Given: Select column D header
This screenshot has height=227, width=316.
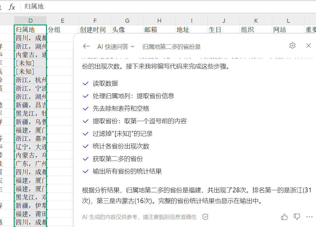Looking at the screenshot, I should pos(30,21).
